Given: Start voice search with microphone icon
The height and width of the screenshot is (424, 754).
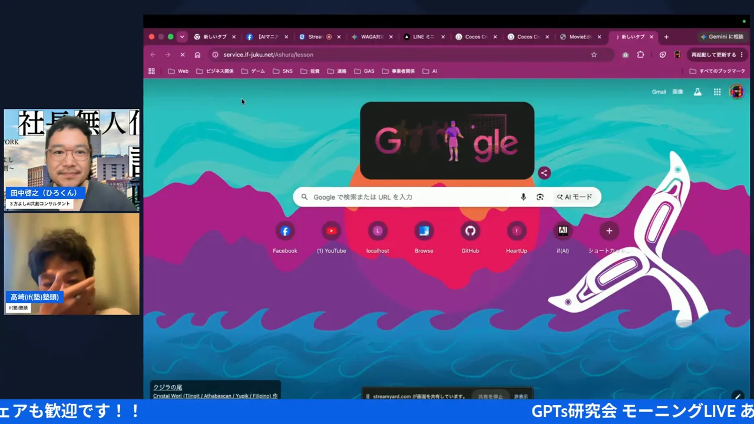Looking at the screenshot, I should coord(523,197).
